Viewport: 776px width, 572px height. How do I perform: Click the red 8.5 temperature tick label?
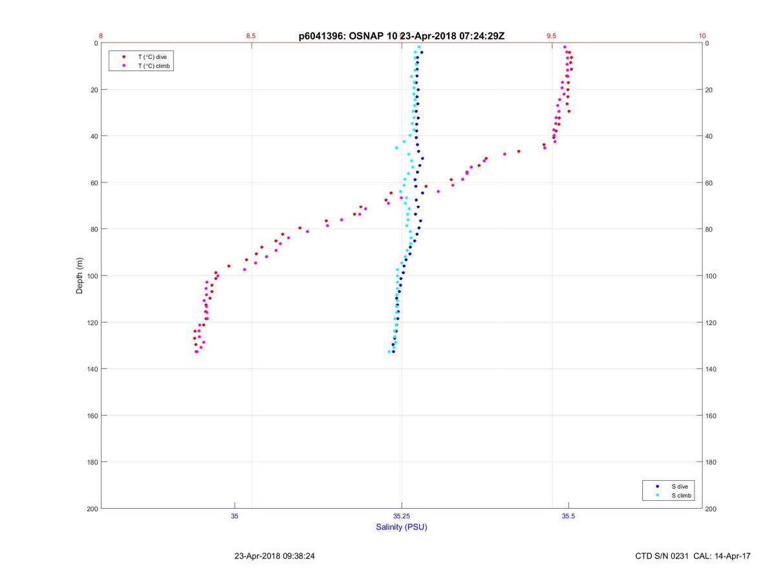[251, 36]
